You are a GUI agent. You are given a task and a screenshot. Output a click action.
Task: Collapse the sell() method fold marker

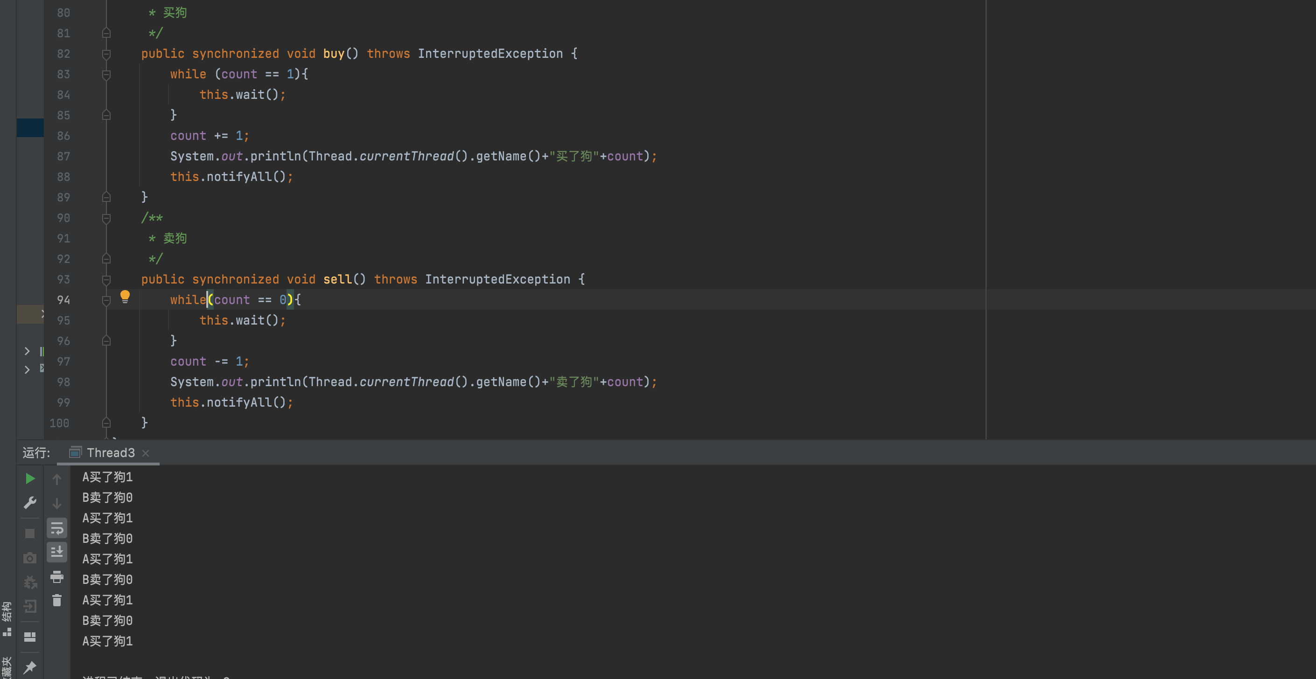pyautogui.click(x=106, y=280)
